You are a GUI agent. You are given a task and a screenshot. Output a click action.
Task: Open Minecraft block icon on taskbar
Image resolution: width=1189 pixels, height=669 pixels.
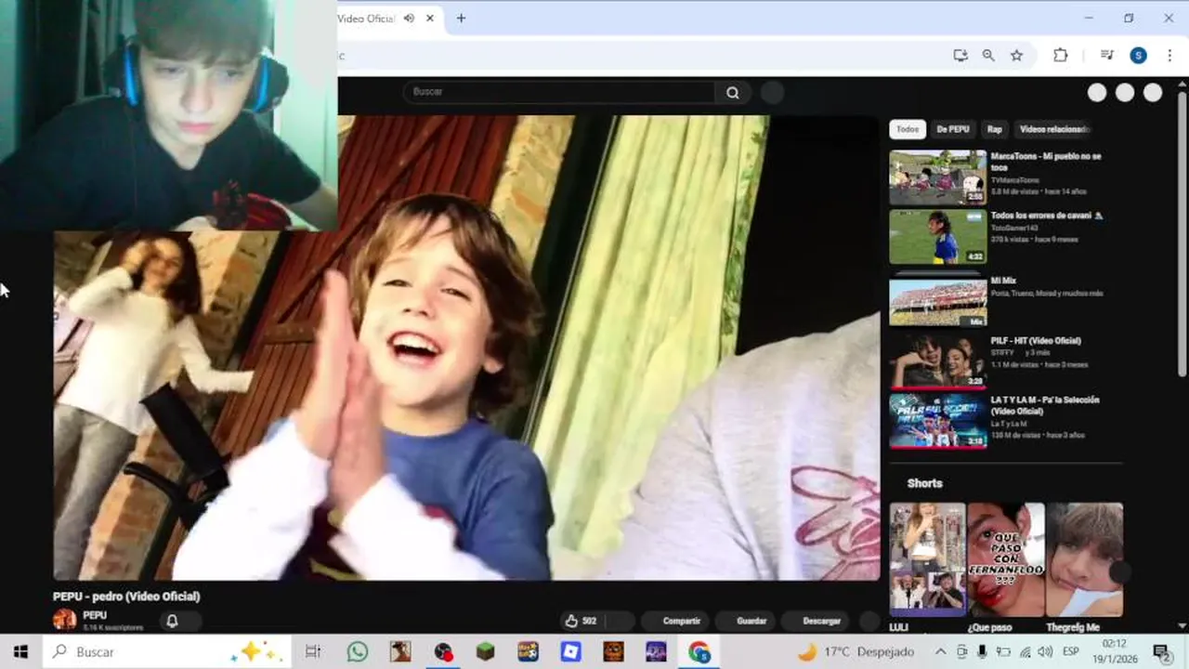(x=485, y=652)
